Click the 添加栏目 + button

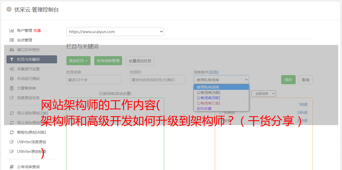point(78,61)
